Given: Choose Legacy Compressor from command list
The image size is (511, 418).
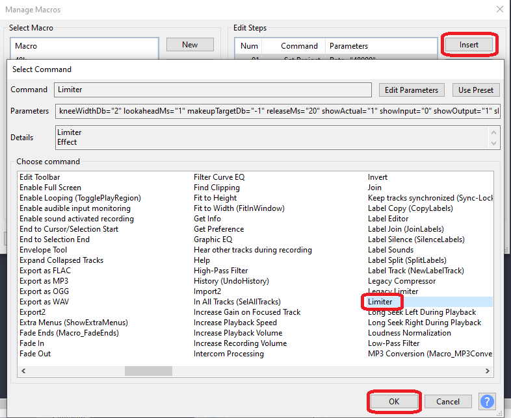Looking at the screenshot, I should 402,281.
